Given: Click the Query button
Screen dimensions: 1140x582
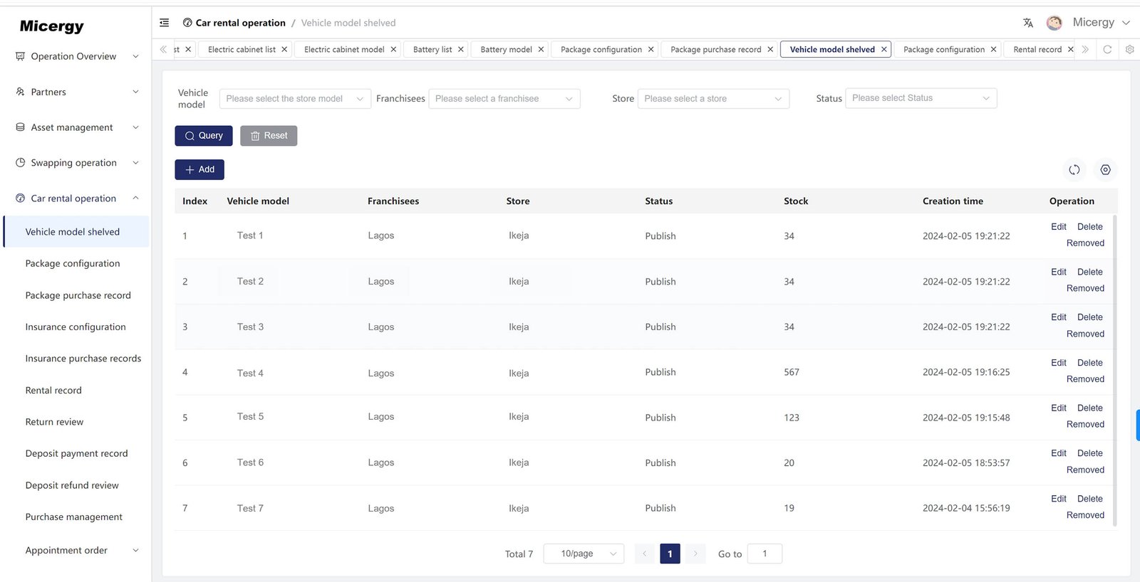Looking at the screenshot, I should [204, 136].
